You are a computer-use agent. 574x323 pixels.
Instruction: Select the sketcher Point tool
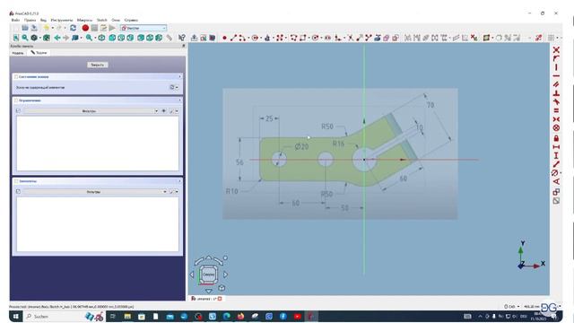pos(224,38)
